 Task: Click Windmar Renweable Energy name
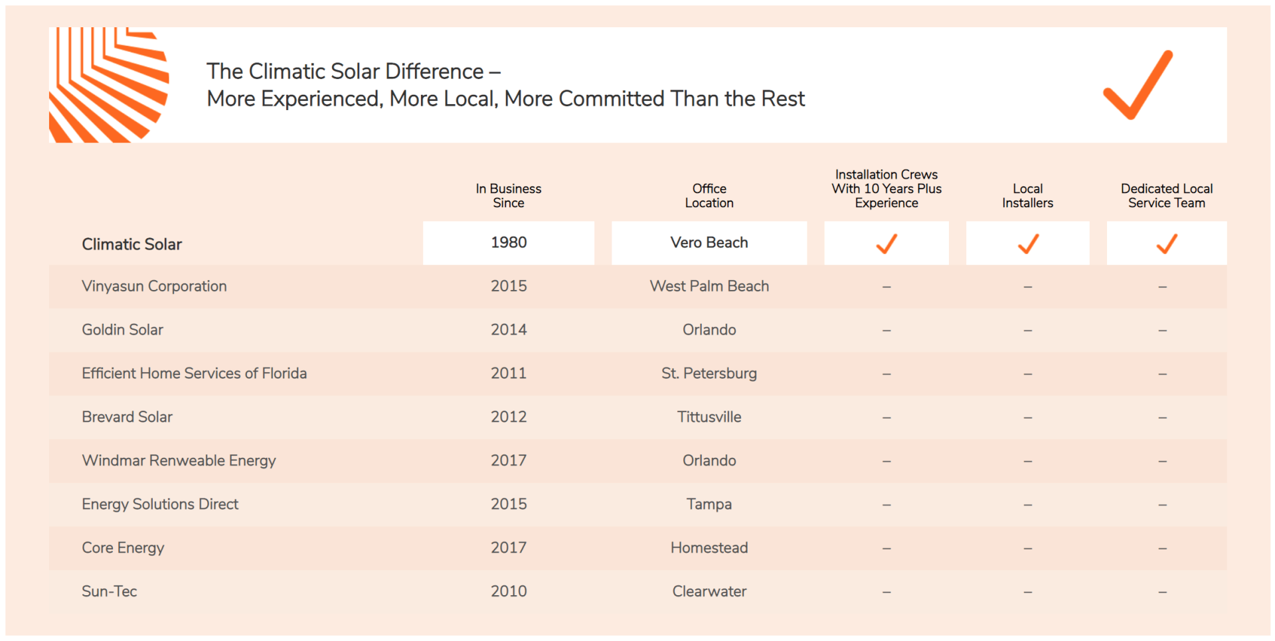pyautogui.click(x=179, y=461)
